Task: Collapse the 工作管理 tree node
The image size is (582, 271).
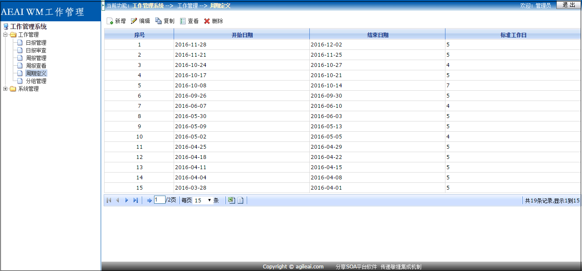Action: [x=5, y=35]
